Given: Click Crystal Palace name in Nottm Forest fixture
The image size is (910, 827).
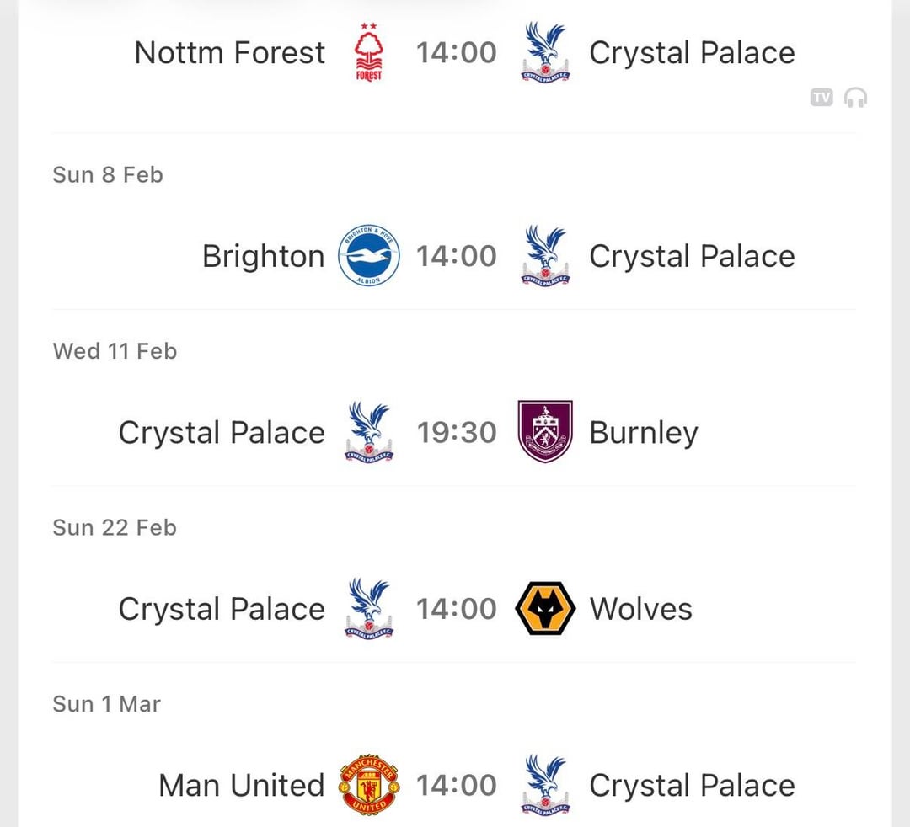Looking at the screenshot, I should (692, 52).
